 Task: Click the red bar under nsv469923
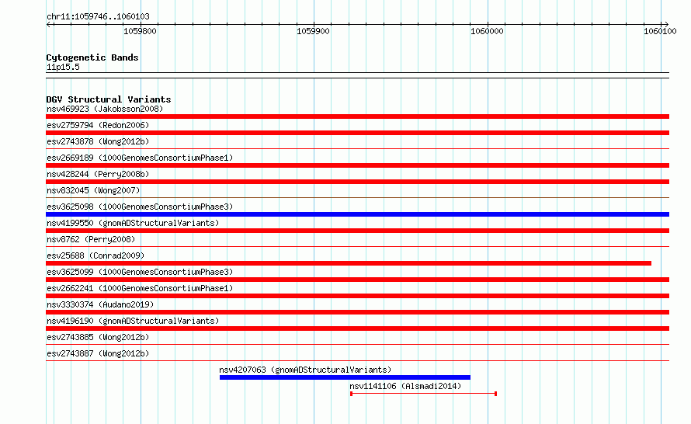357,116
